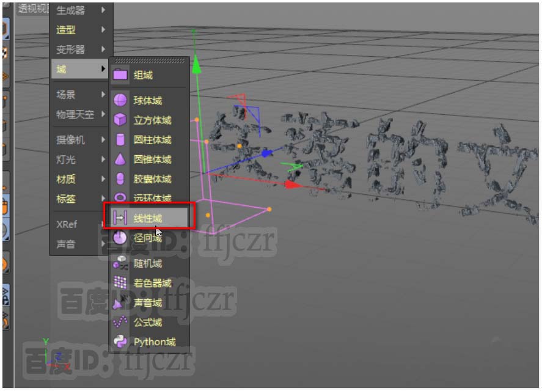The image size is (542, 391).
Task: Click the 线性域 linear field icon
Action: (120, 217)
